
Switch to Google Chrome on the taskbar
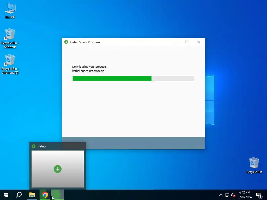[45, 195]
